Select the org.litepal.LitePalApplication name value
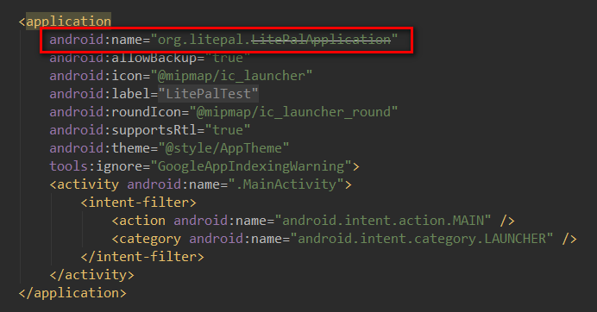This screenshot has width=597, height=312. (274, 40)
